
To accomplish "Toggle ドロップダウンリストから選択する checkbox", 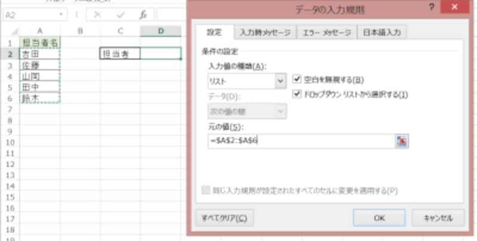I will [x=296, y=94].
